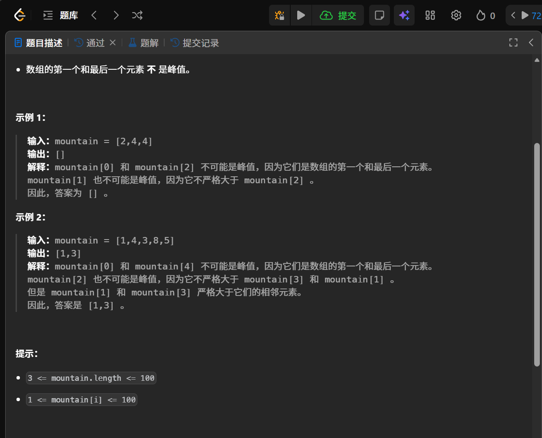Collapse the description panel chevron
The image size is (542, 438).
(531, 42)
